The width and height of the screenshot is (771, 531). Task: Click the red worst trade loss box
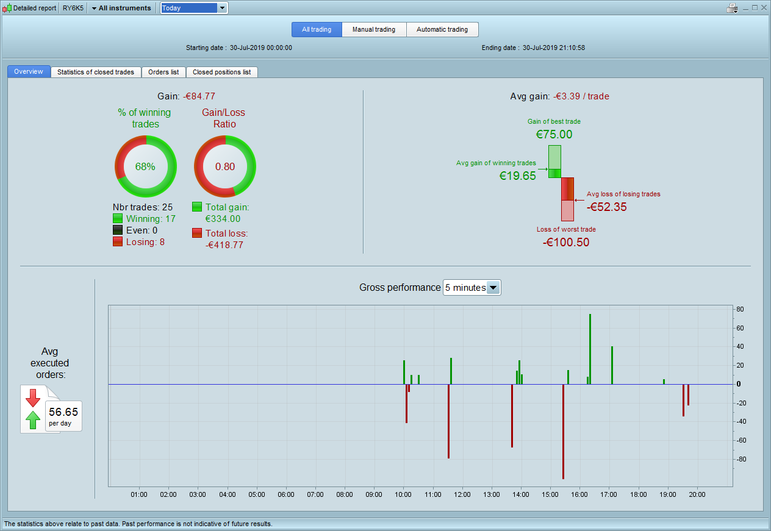[567, 199]
